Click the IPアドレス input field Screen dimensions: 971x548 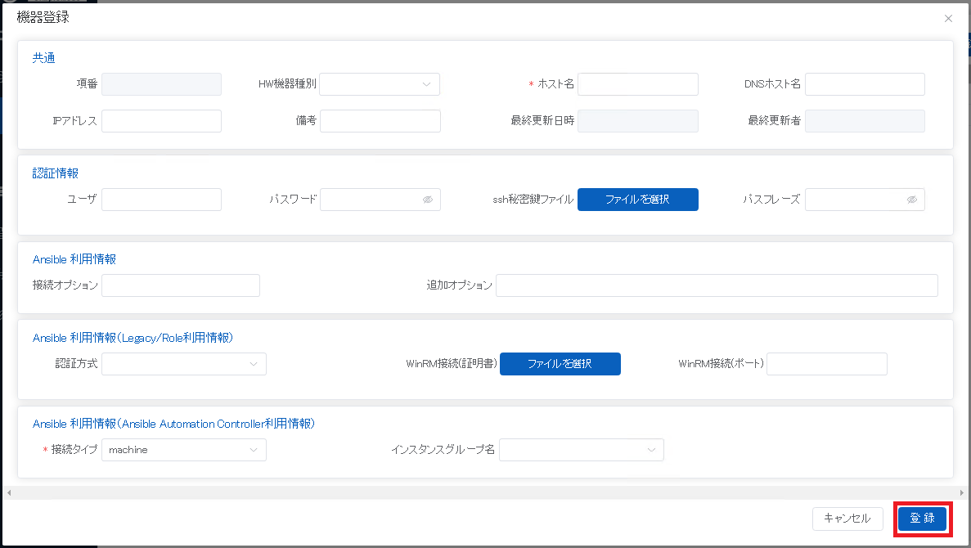(x=161, y=121)
